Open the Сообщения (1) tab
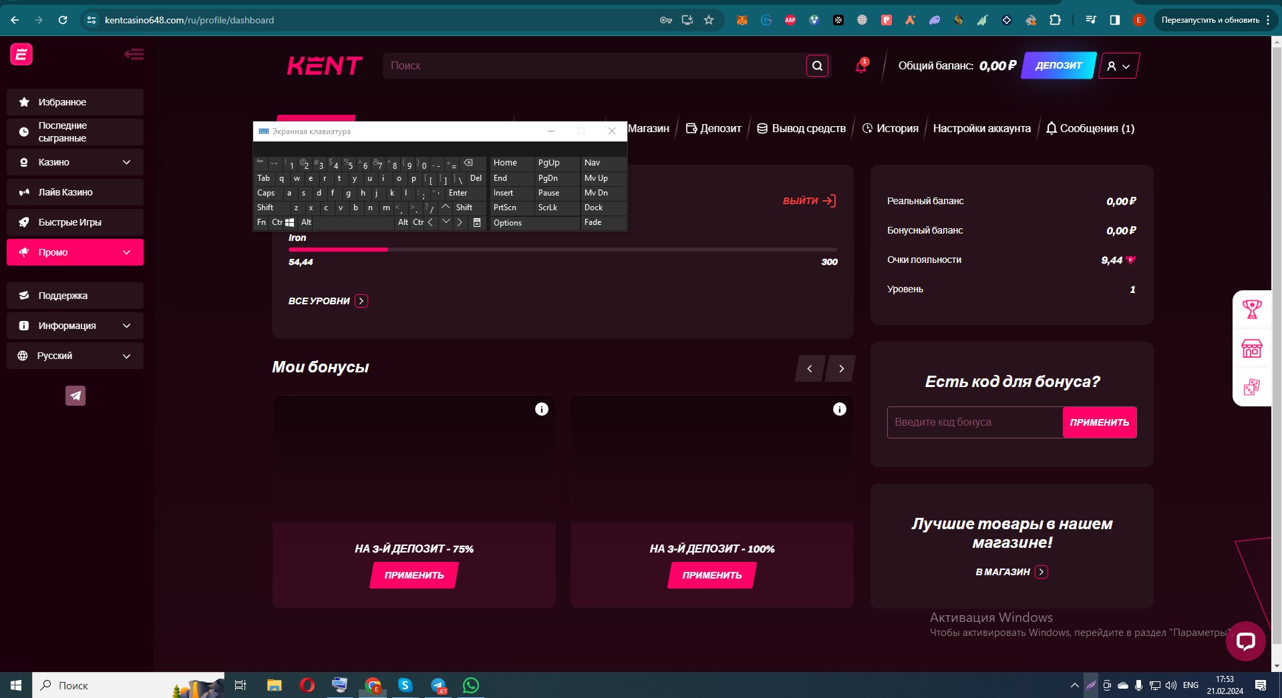 1090,128
